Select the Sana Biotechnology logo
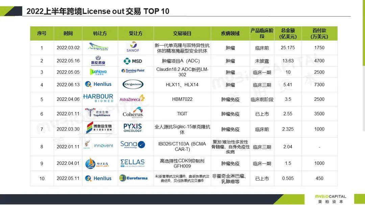365x205 pixels. tap(132, 145)
